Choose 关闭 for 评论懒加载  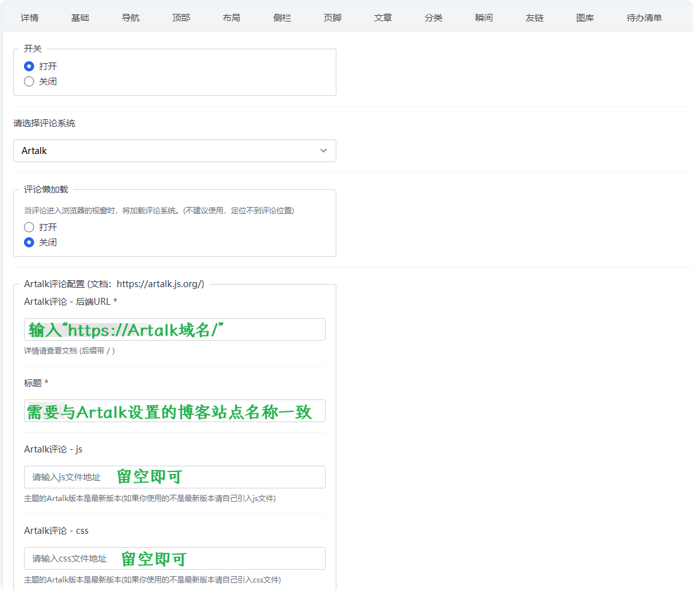29,242
